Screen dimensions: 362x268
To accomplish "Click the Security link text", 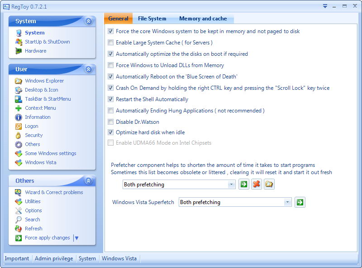I will tap(33, 136).
